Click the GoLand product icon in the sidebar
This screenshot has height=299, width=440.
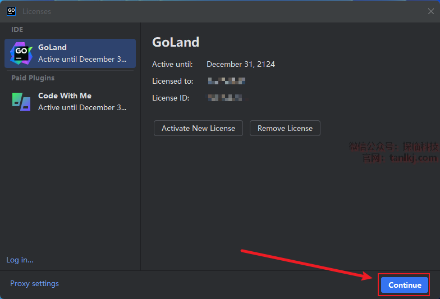21,53
